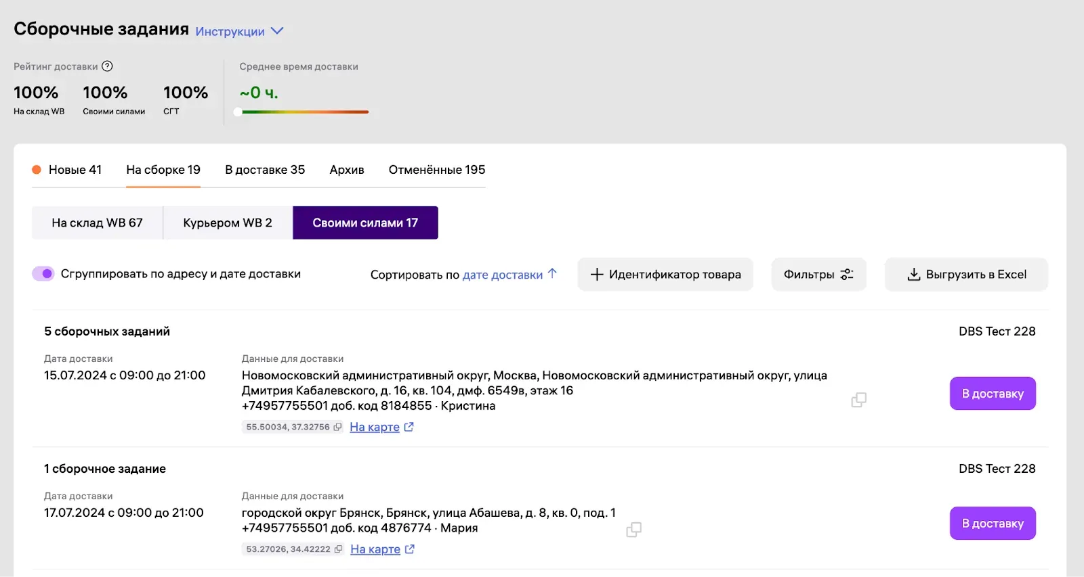Toggle grouping by address and delivery date

tap(43, 274)
